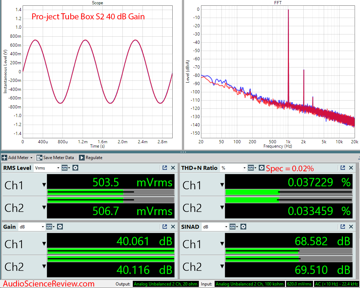Open the RMS Level graph view icon

(x=65, y=168)
